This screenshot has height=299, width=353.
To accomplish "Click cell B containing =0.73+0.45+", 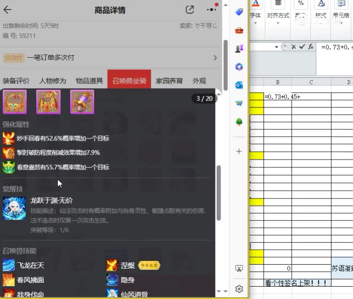I will [x=277, y=96].
